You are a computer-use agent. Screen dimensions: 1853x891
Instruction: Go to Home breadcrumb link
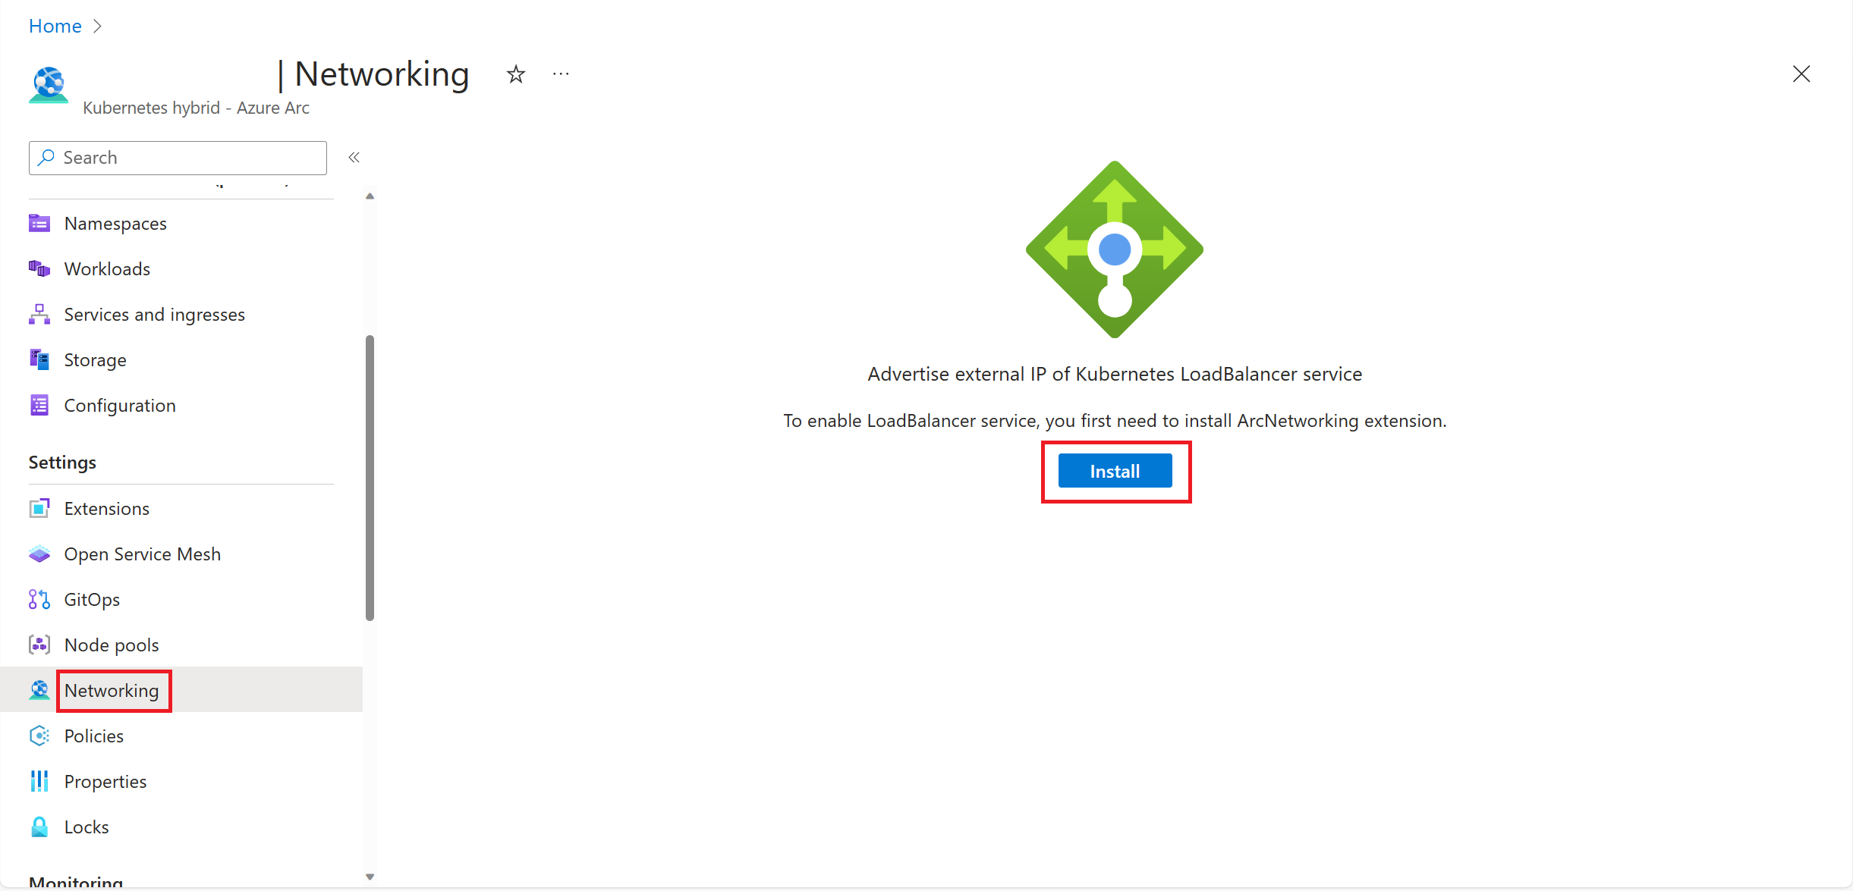55,27
